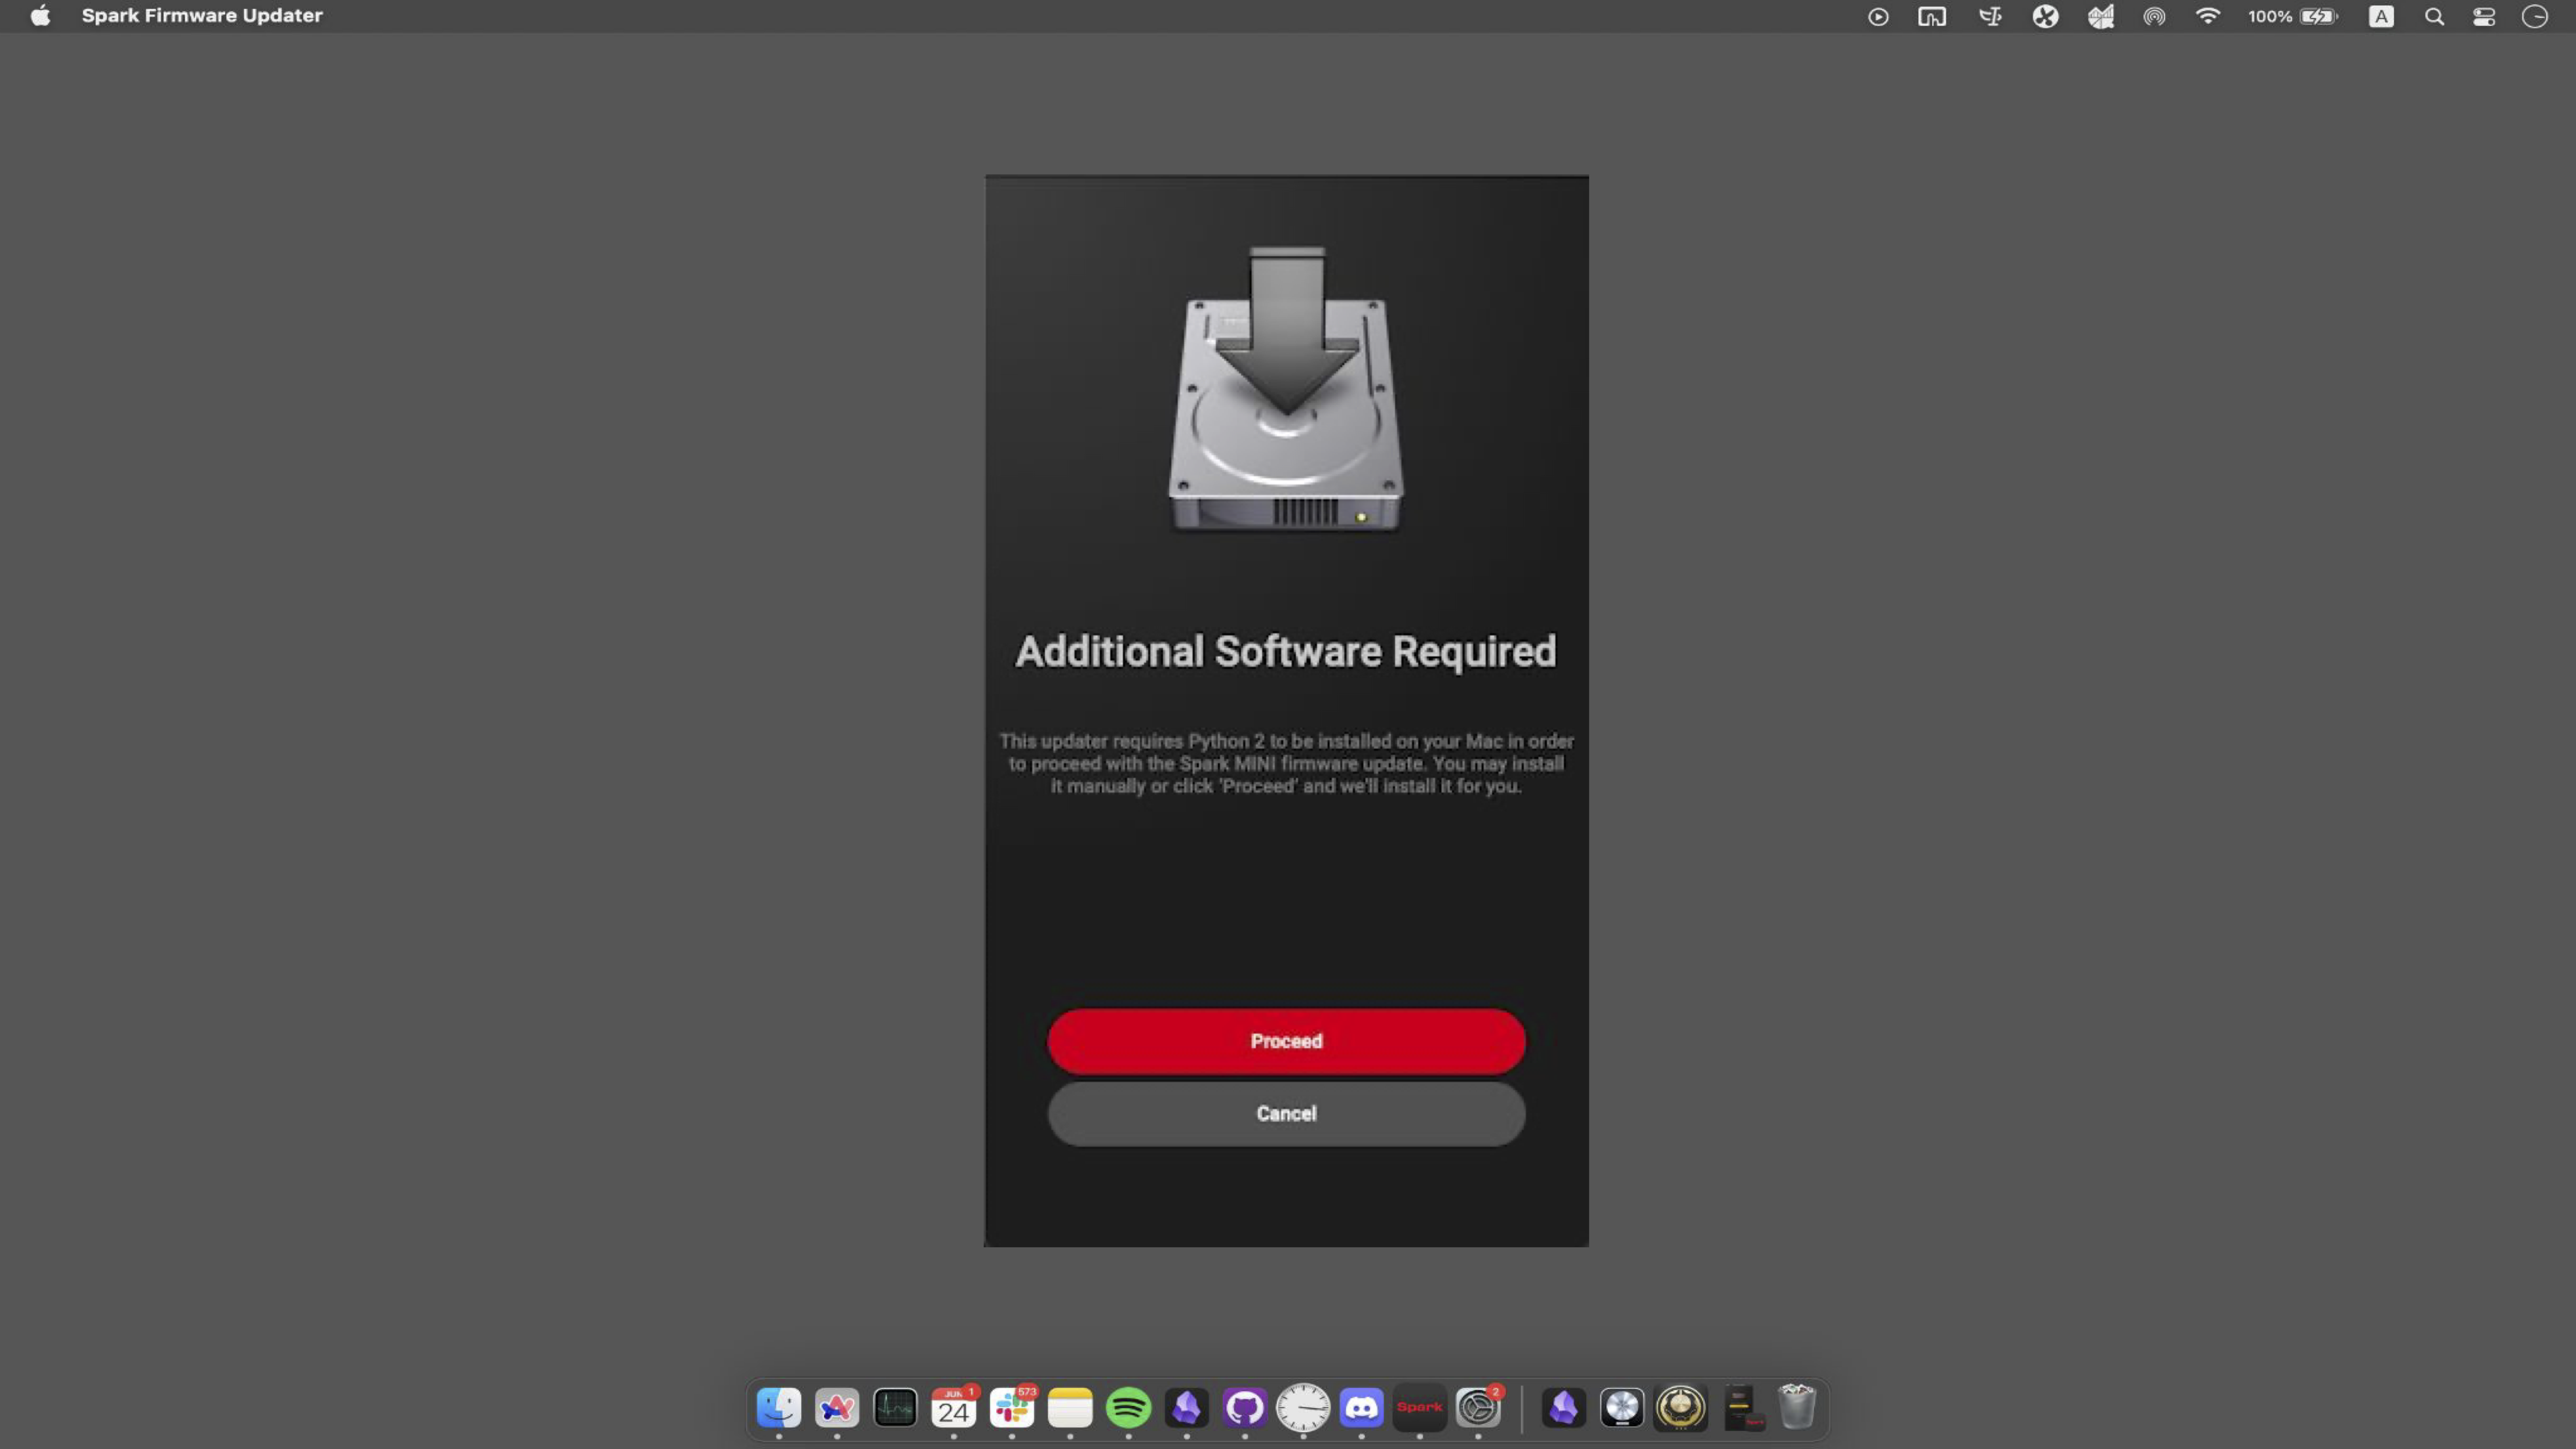Open the Spark Firmware Updater menu
This screenshot has width=2576, height=1449.
(x=202, y=16)
